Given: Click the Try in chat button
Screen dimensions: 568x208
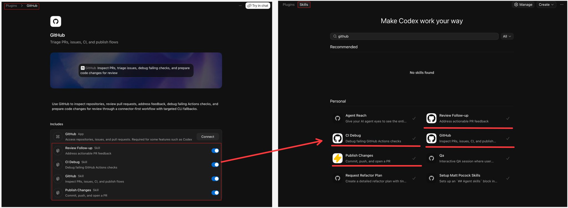Looking at the screenshot, I should click(258, 6).
